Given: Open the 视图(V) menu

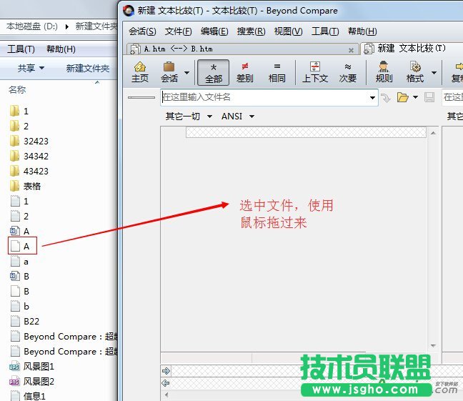Looking at the screenshot, I should 288,31.
